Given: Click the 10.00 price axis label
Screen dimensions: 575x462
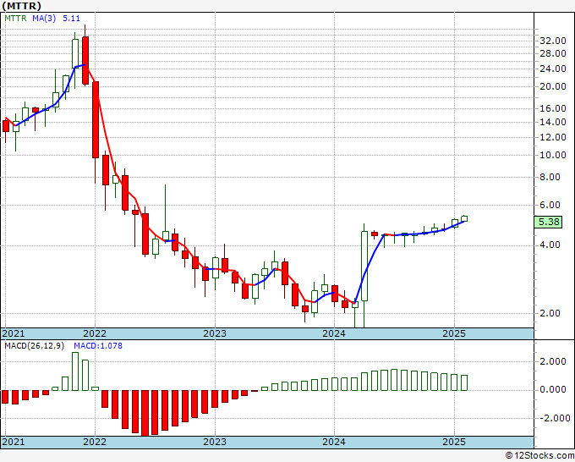Looking at the screenshot, I should 553,155.
